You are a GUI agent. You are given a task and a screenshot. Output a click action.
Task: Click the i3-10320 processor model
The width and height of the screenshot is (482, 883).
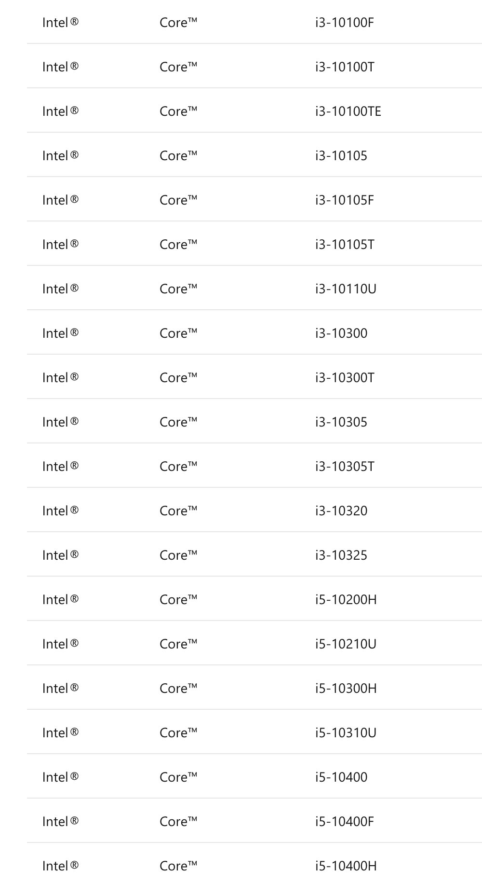[341, 511]
